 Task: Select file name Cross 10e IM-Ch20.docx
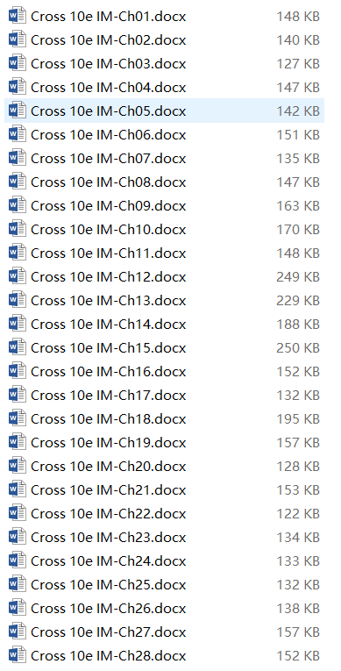point(109,467)
